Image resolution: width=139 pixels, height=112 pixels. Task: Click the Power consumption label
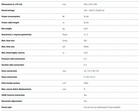[11, 16]
